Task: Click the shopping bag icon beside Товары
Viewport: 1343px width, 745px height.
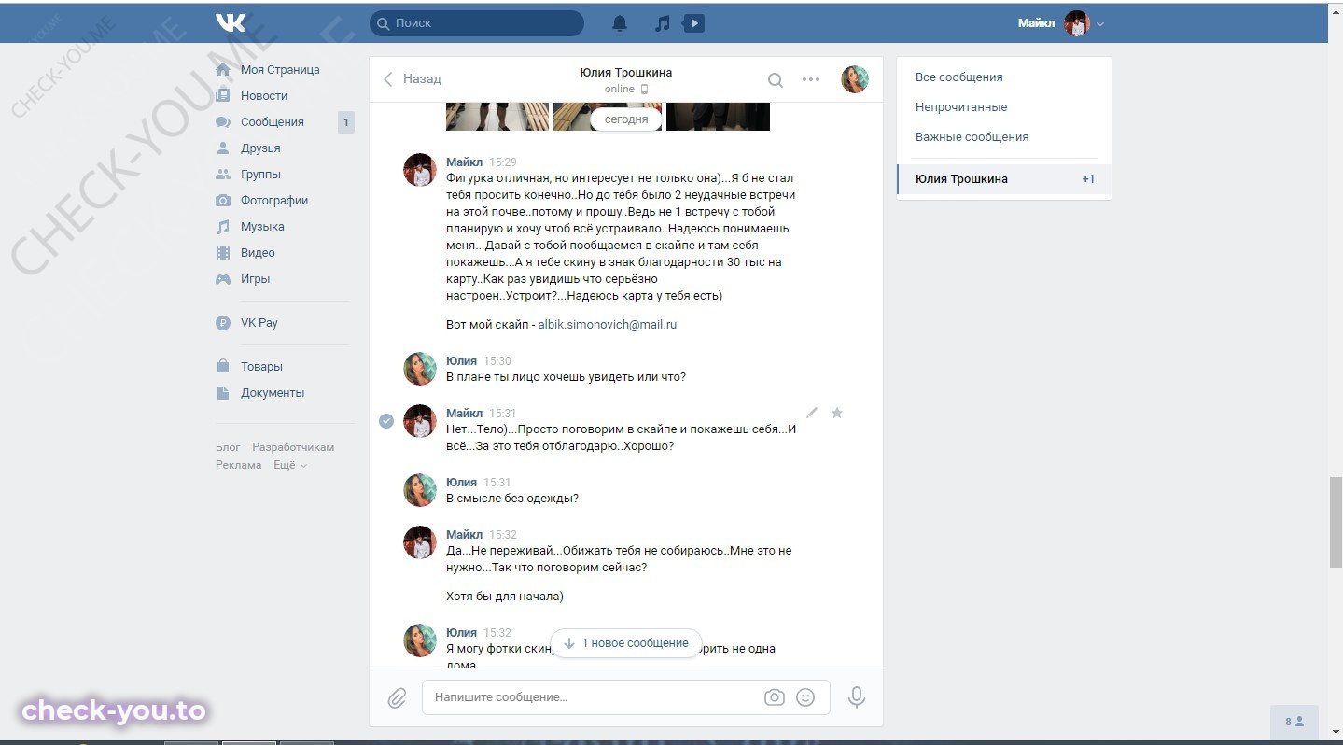Action: (223, 366)
